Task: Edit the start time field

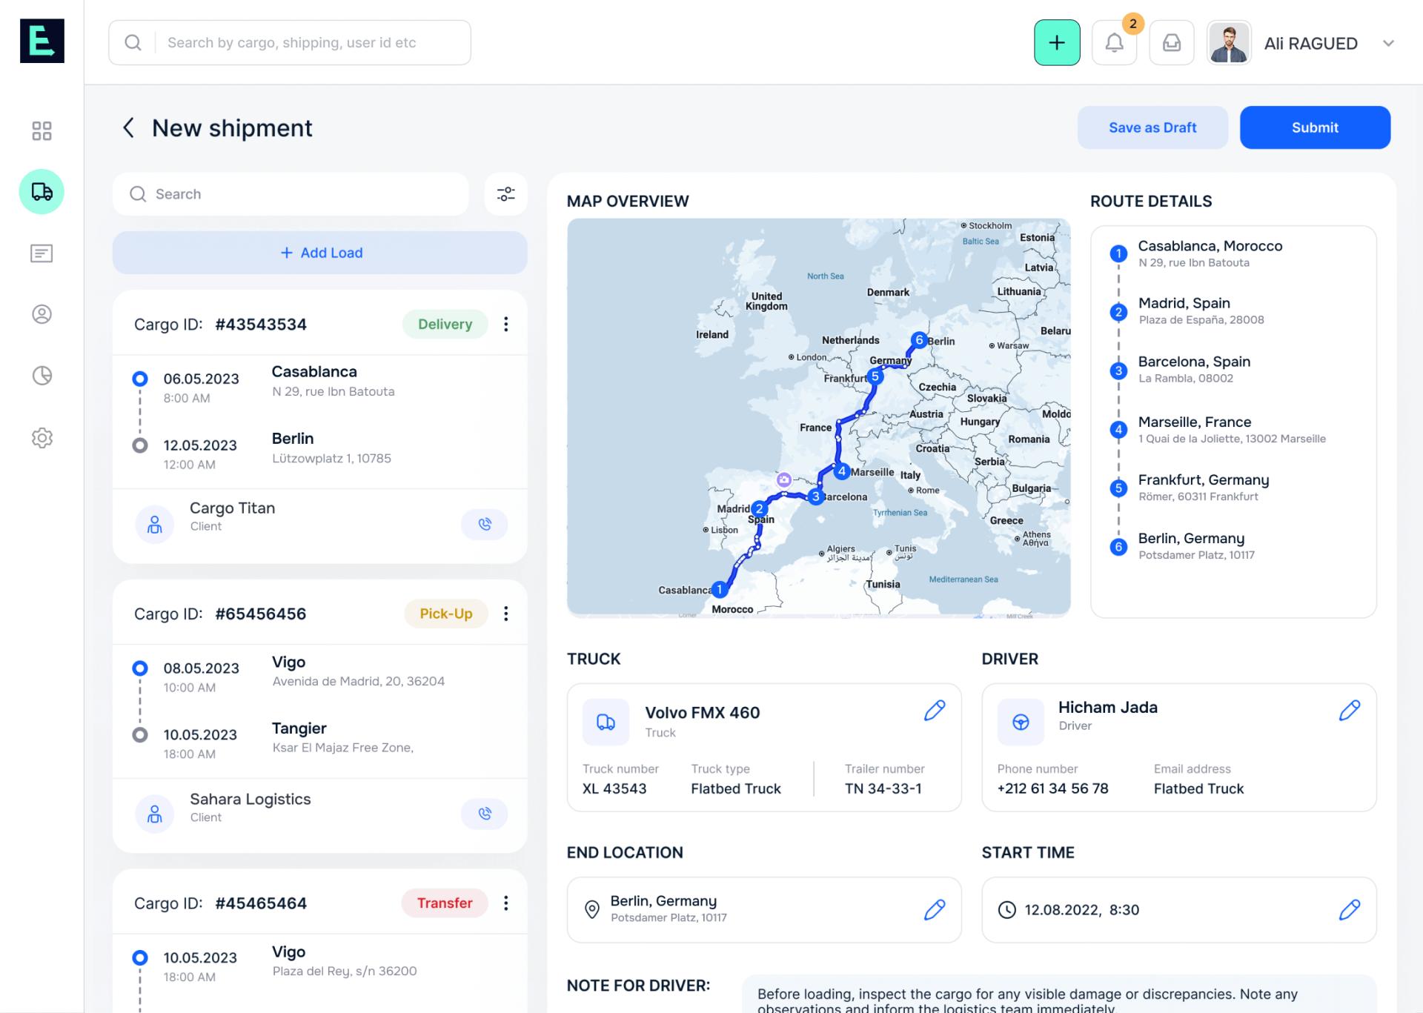Action: click(x=1349, y=909)
